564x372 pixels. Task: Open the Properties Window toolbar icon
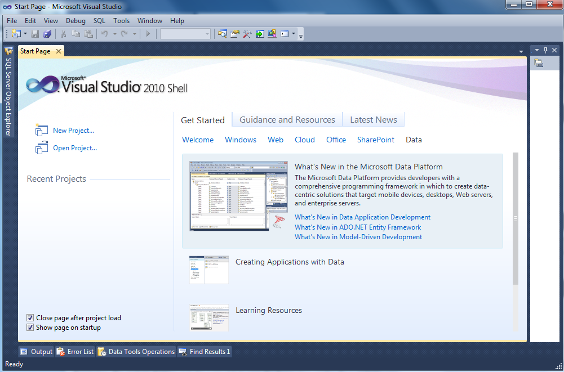[234, 34]
